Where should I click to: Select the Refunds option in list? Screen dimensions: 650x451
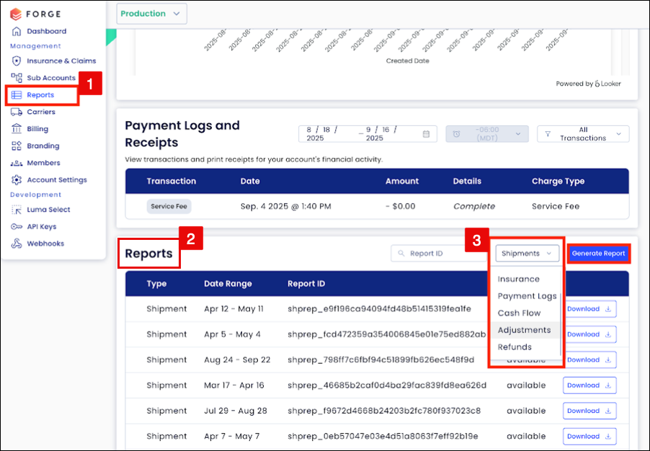(x=515, y=347)
